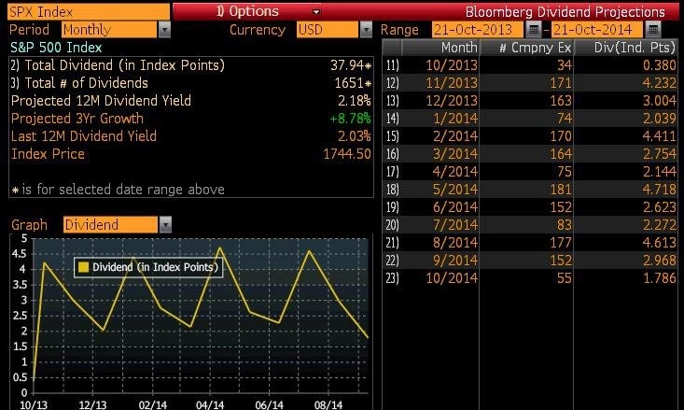The image size is (684, 410).
Task: Select the 8/2014 row numbered 21
Action: (530, 243)
